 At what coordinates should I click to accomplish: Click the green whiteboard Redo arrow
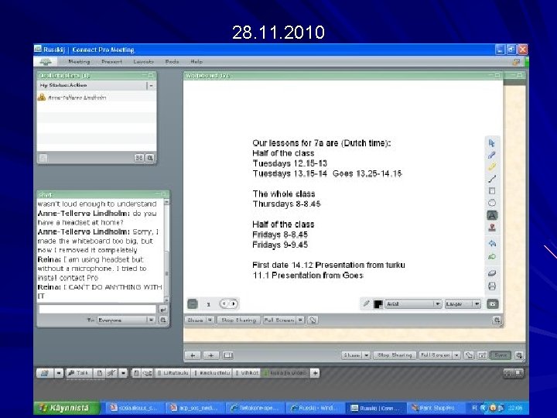click(x=492, y=256)
